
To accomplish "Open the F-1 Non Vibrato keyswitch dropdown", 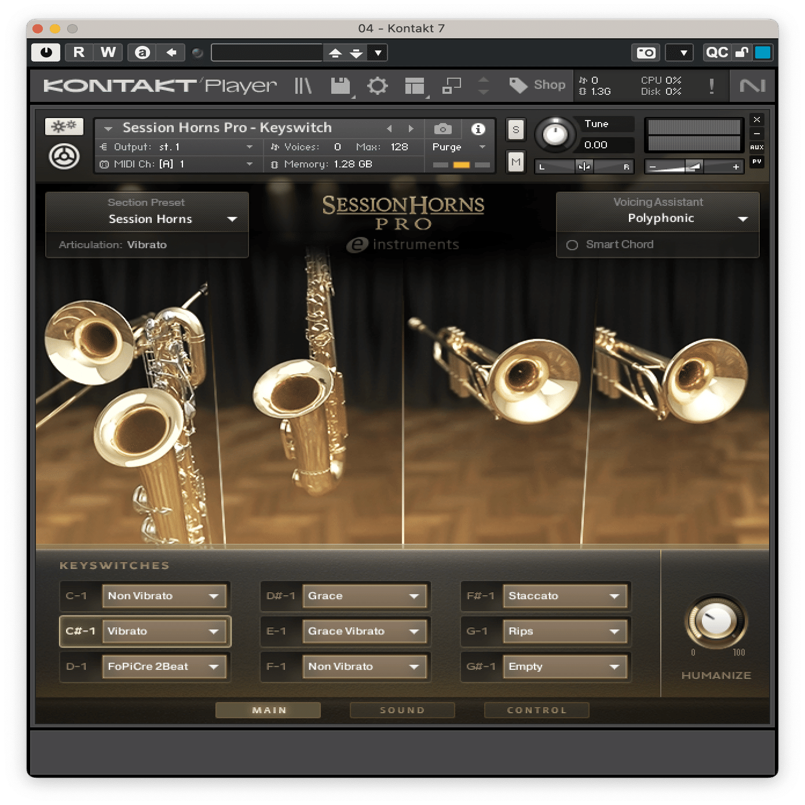I will click(364, 667).
